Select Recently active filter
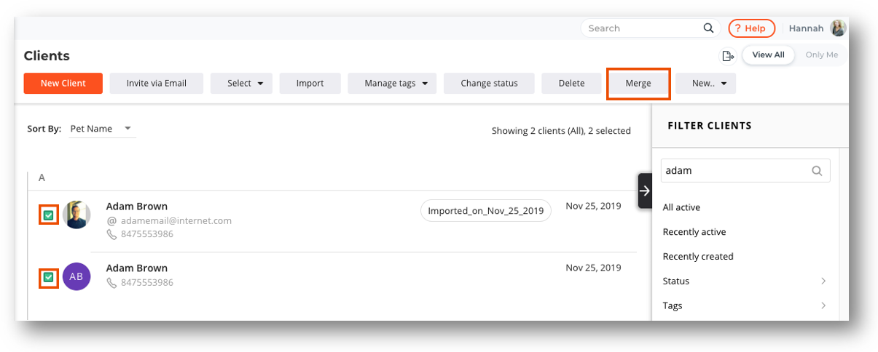Screen dimensions: 878x352 (x=694, y=232)
